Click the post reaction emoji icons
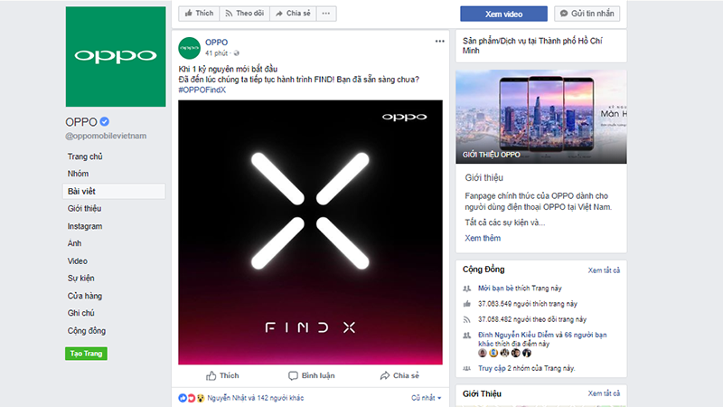The height and width of the screenshot is (407, 723). click(190, 398)
